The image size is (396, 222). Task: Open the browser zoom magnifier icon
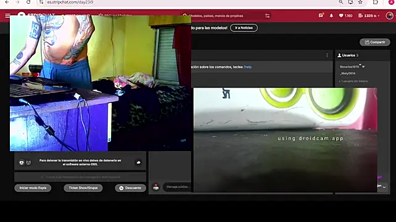pos(341,2)
